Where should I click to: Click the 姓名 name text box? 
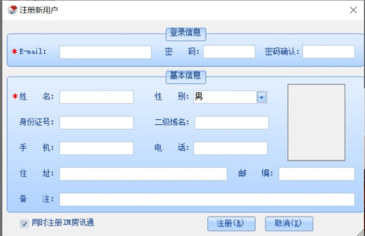[x=96, y=97]
